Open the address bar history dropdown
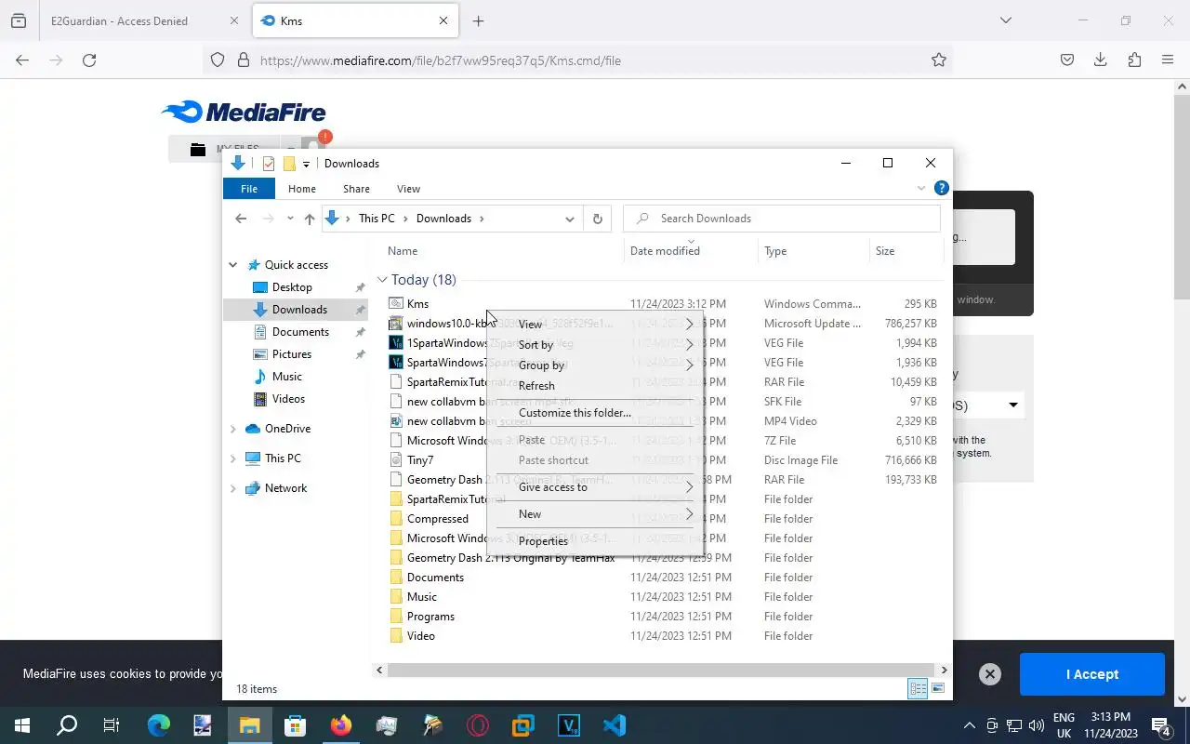 (x=569, y=219)
